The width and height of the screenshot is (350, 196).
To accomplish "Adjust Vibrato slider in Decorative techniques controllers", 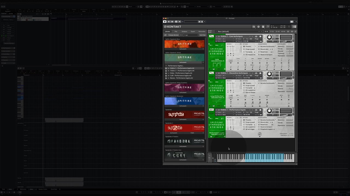I will (x=290, y=86).
